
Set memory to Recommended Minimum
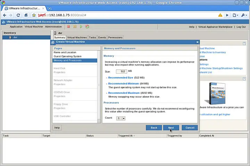point(124,84)
